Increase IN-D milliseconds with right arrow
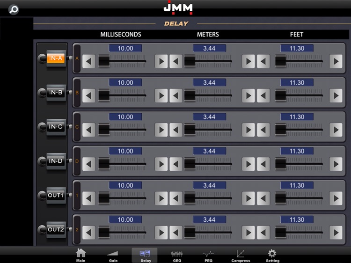 (161, 164)
